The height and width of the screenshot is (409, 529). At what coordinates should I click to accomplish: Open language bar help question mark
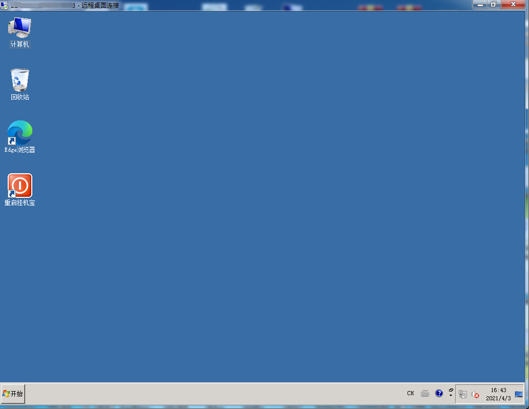coord(439,394)
